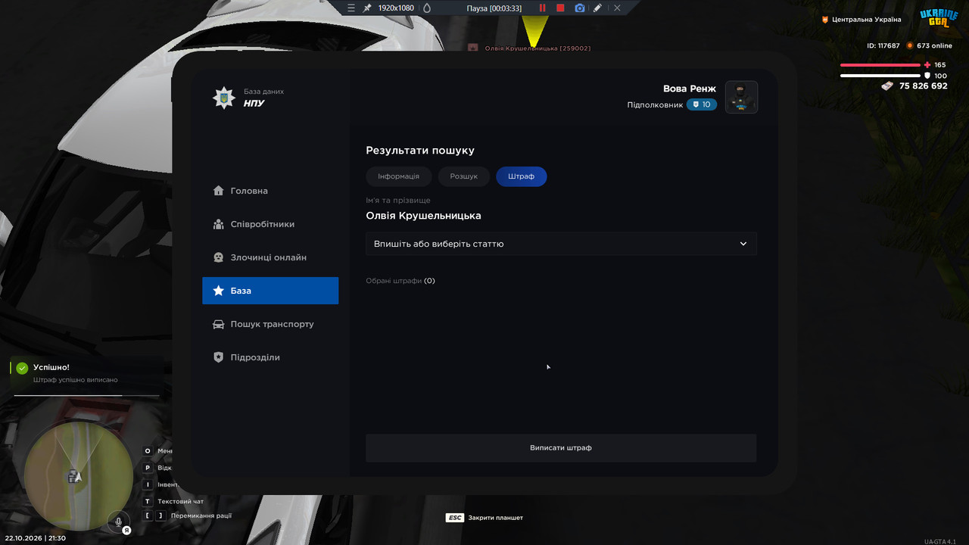The width and height of the screenshot is (969, 545).
Task: Open the article selection dropdown field
Action: 561,244
